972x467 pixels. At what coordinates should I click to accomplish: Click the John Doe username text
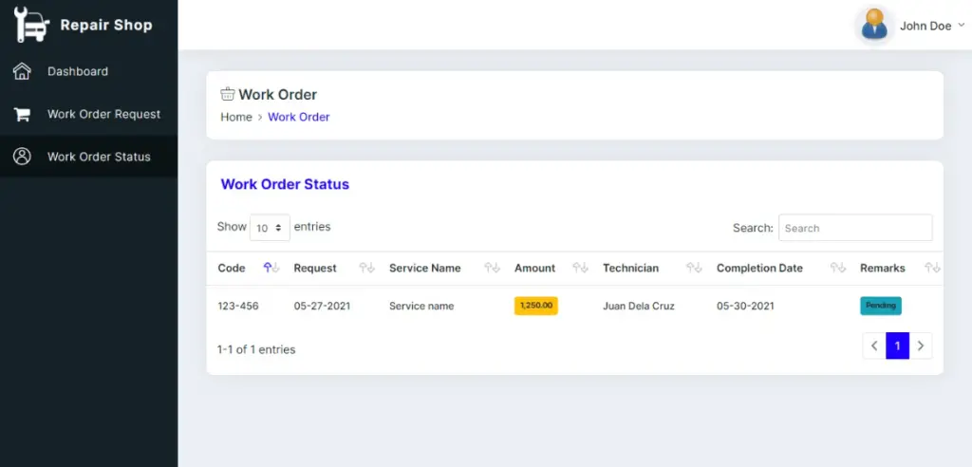[x=925, y=26]
